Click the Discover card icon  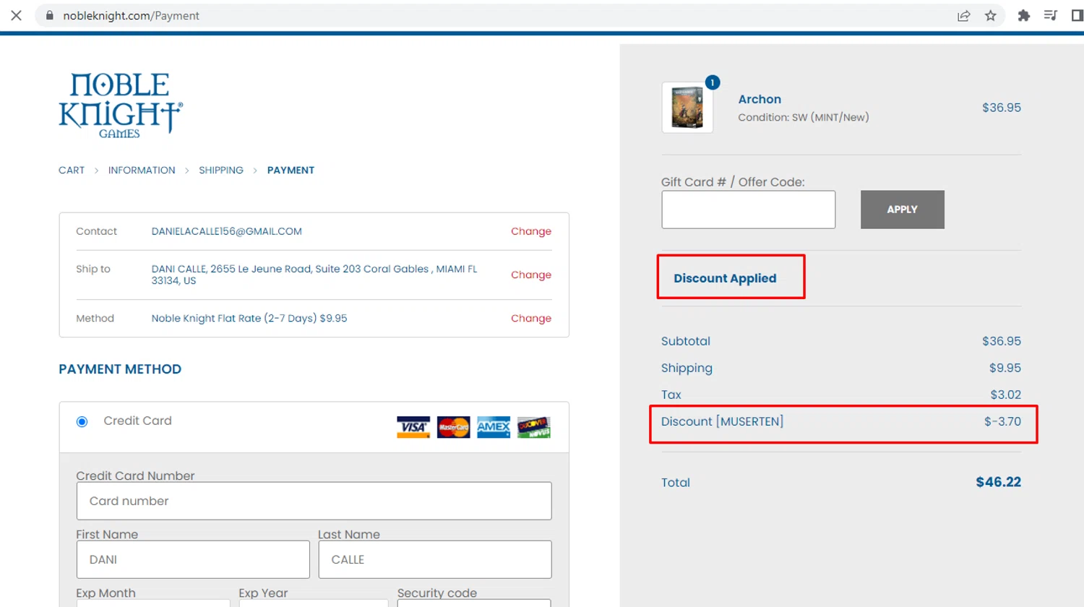click(534, 427)
